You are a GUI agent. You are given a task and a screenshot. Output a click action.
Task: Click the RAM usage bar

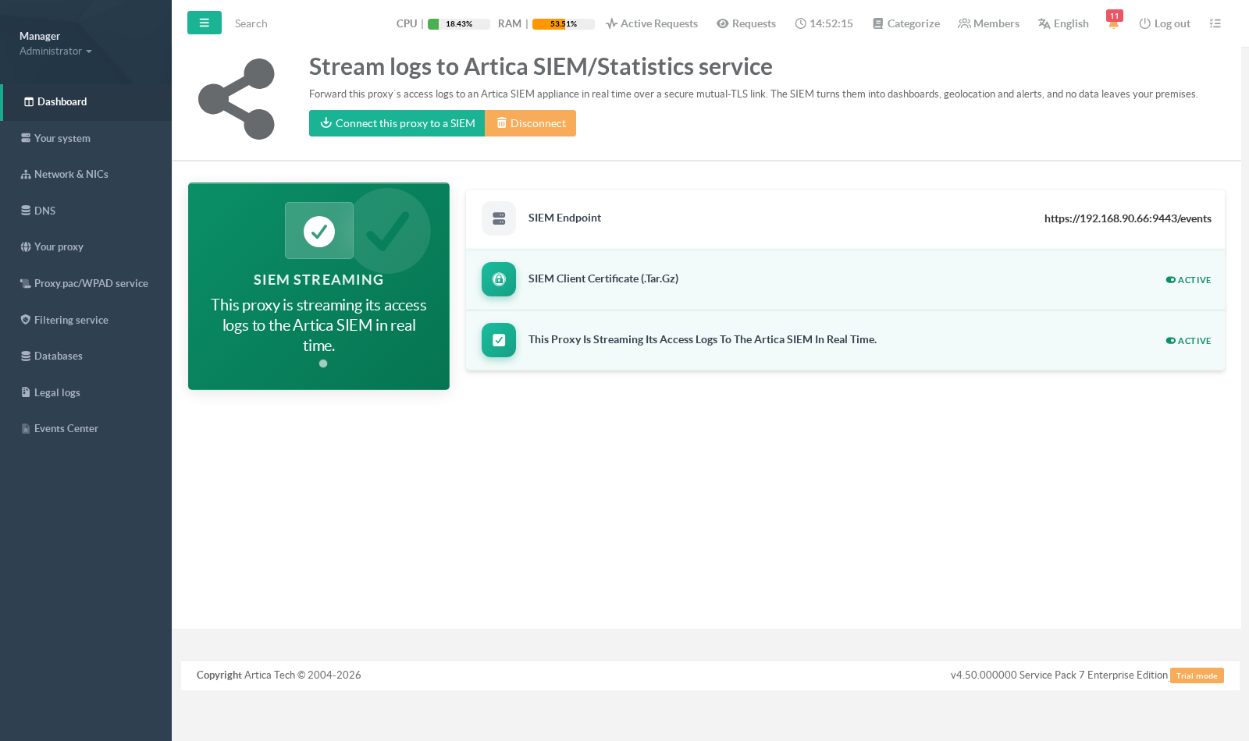[564, 24]
